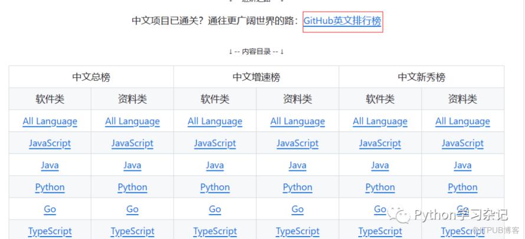Click JavaScript under 中文新秀榜 资料类

(462, 143)
